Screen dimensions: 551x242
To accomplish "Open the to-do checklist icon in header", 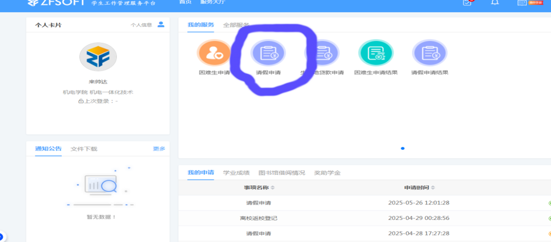I will coord(467,3).
